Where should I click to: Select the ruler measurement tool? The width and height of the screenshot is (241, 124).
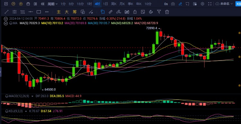click(111, 12)
